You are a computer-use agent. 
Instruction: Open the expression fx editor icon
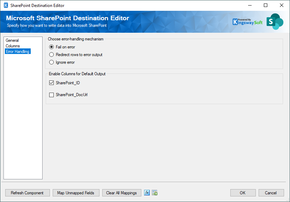147,193
